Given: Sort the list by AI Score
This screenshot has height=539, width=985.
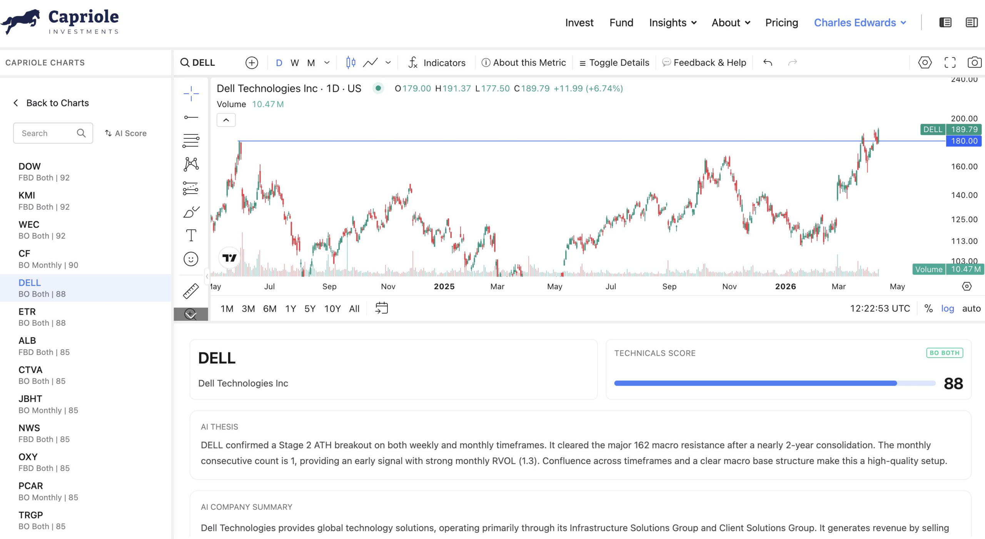Looking at the screenshot, I should tap(126, 133).
